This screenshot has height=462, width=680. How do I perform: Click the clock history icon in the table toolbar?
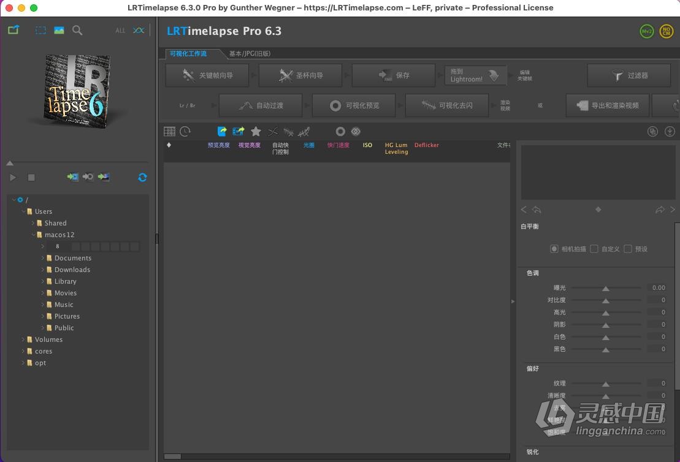[185, 131]
